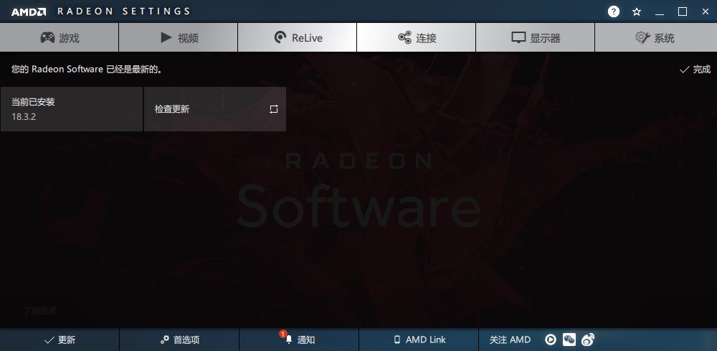Click the refresh icon on 检查更新 tile
717x351 pixels.
point(273,109)
